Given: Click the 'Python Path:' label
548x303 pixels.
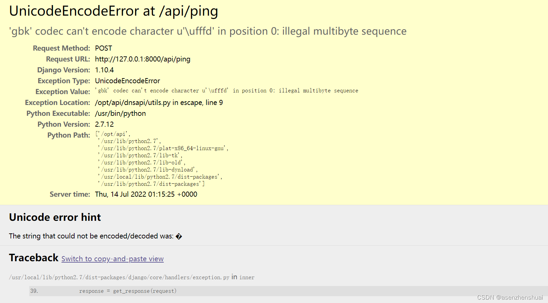Looking at the screenshot, I should [69, 135].
